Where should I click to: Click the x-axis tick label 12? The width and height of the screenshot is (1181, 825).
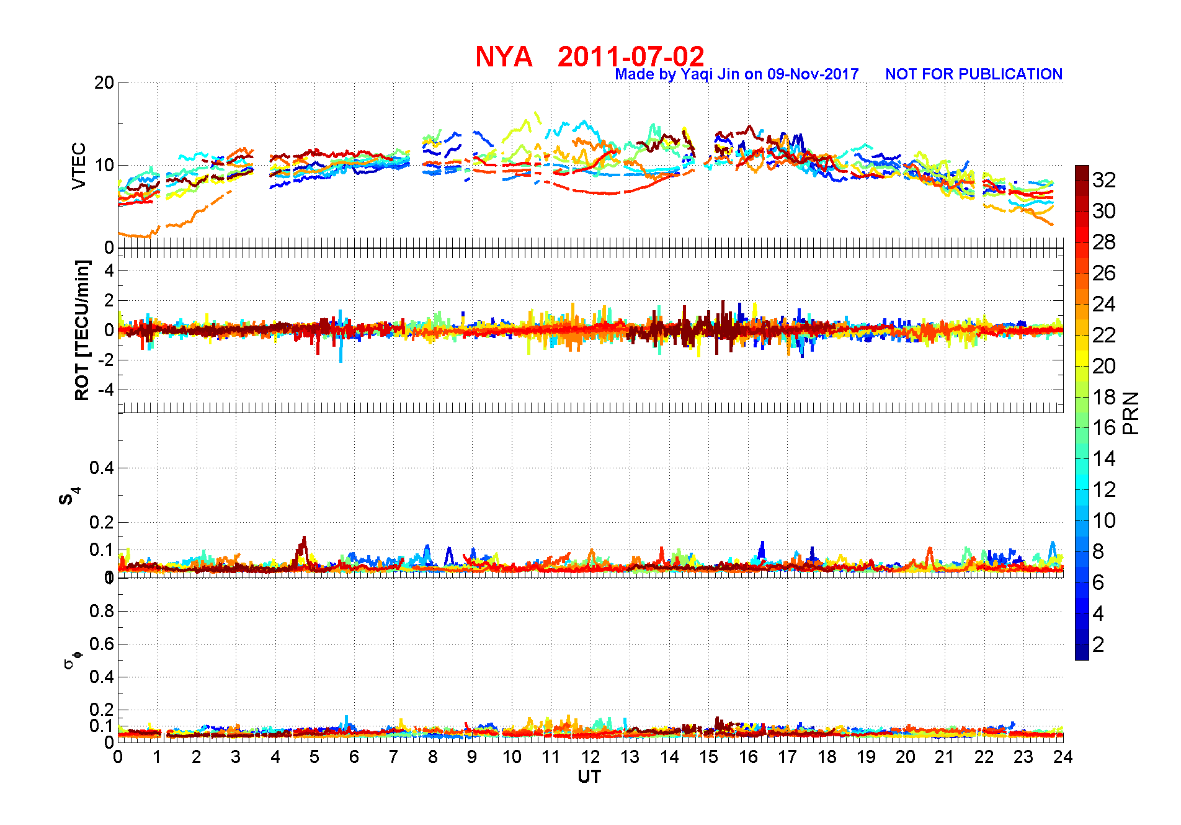point(590,757)
